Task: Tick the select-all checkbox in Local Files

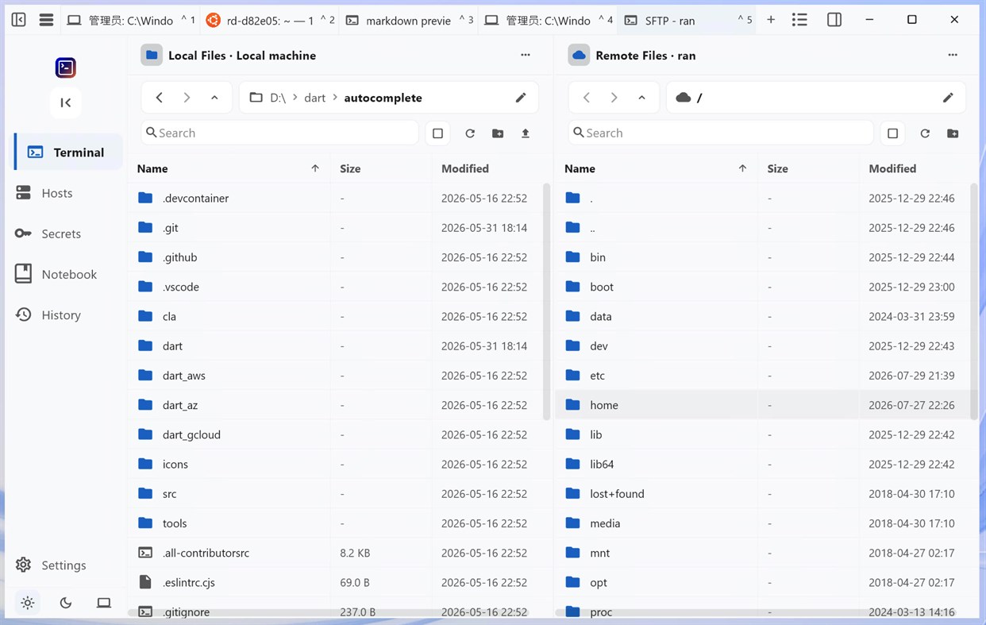Action: coord(437,133)
